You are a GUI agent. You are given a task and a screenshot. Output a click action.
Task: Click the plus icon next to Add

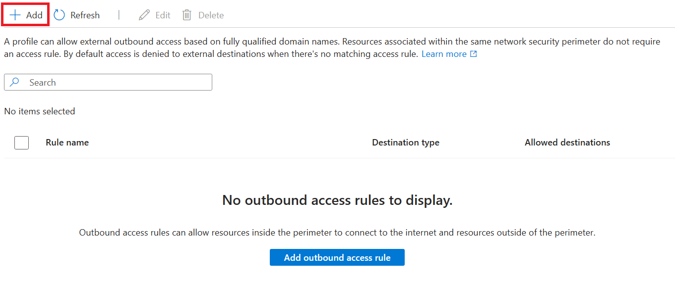pyautogui.click(x=14, y=14)
